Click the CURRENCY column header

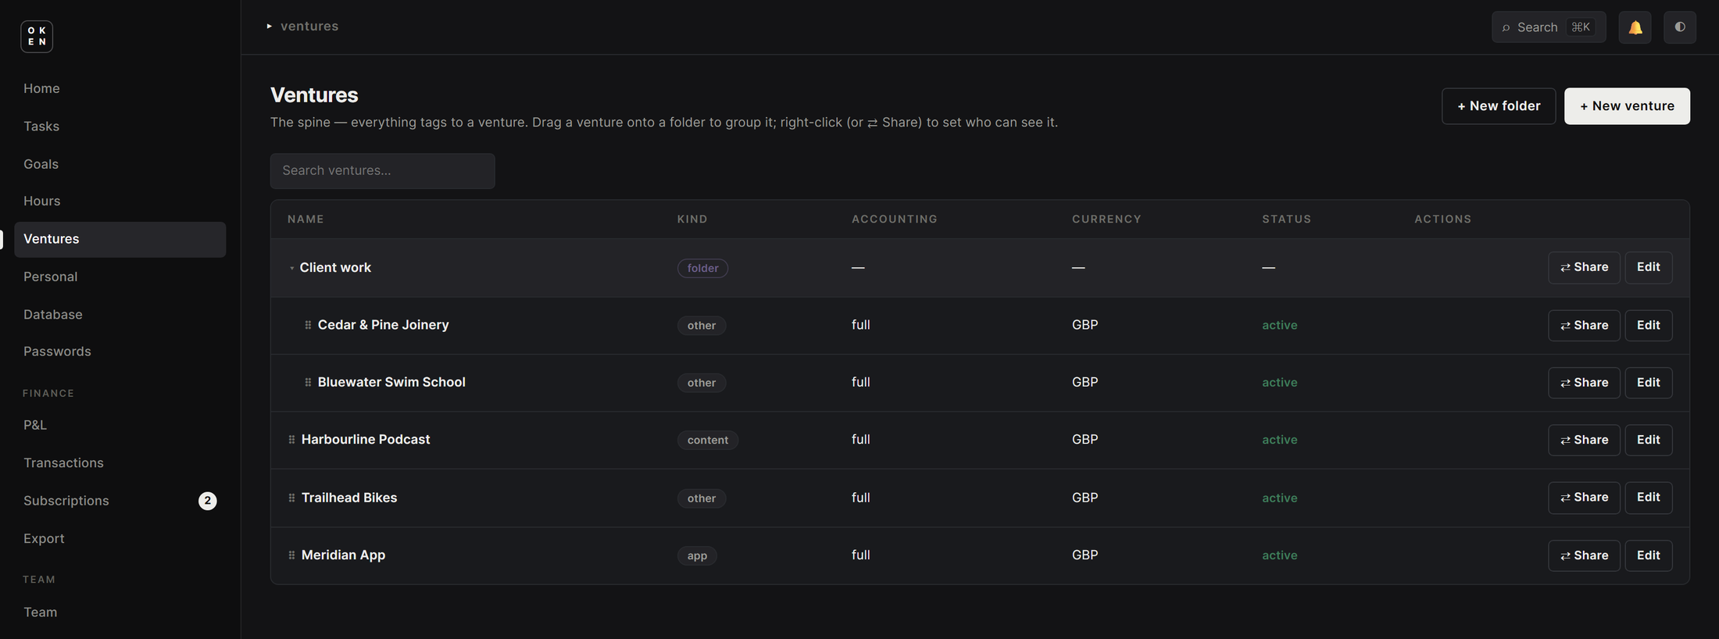pyautogui.click(x=1106, y=219)
